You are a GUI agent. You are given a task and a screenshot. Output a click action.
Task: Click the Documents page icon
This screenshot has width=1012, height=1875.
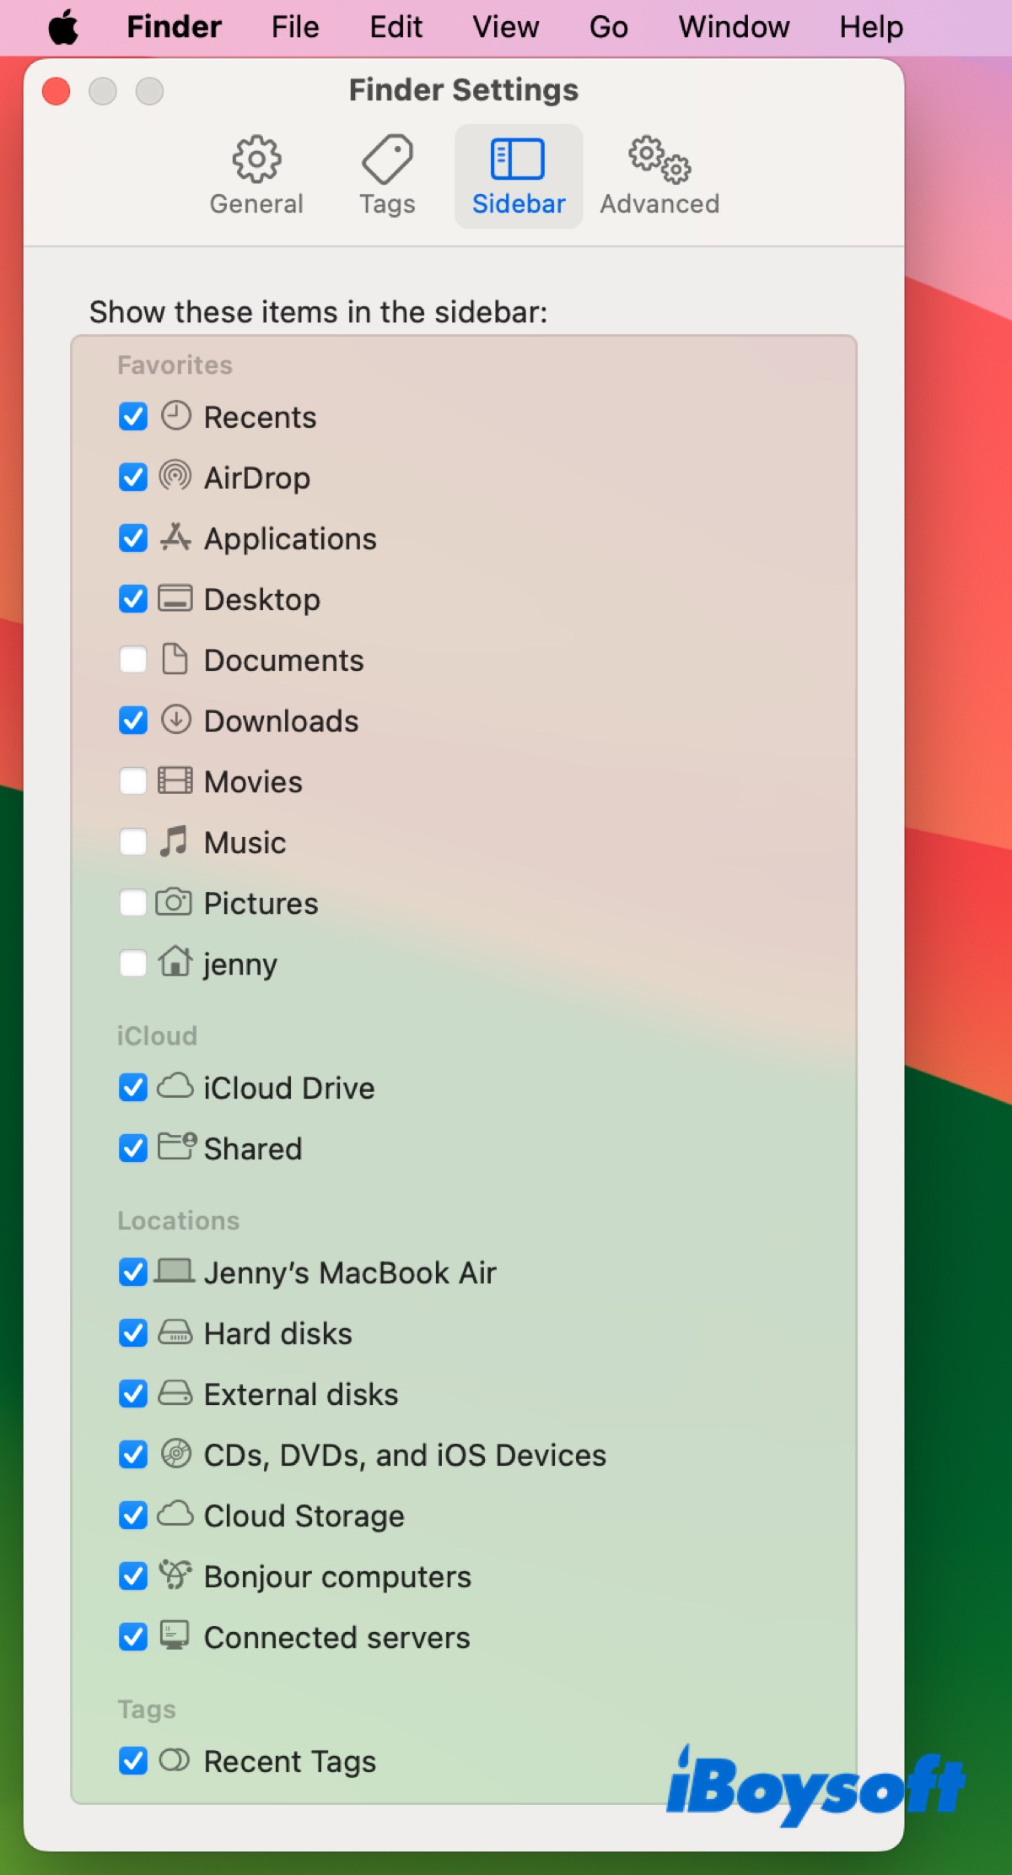pos(175,659)
